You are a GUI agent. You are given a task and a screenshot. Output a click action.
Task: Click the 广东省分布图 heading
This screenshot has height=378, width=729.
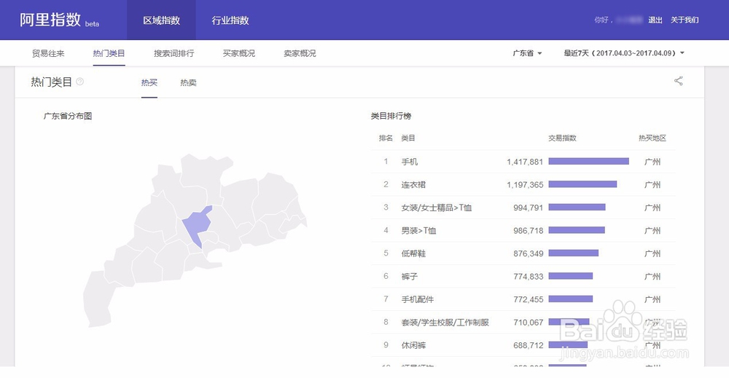tap(67, 116)
